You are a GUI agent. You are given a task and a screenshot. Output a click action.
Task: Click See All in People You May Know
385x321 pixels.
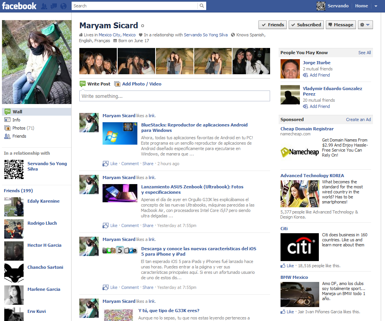(x=364, y=53)
